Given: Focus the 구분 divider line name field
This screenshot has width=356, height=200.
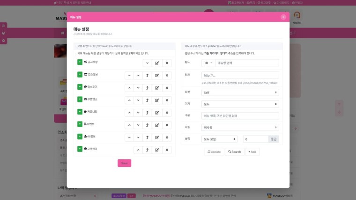Looking at the screenshot, I should pyautogui.click(x=240, y=116).
